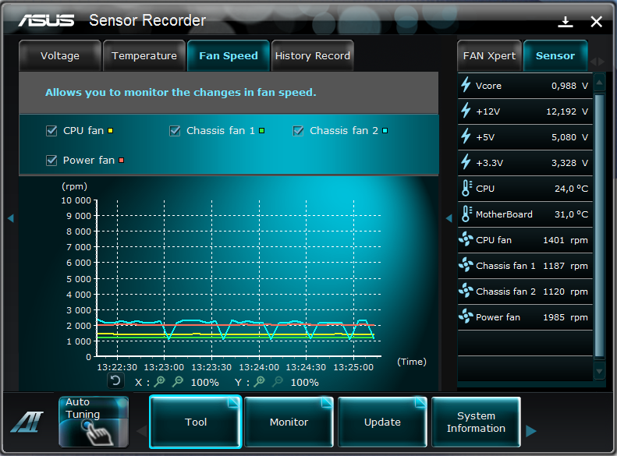Click the sensor list scroll down arrow
Screen dimensions: 617x456
pyautogui.click(x=599, y=371)
